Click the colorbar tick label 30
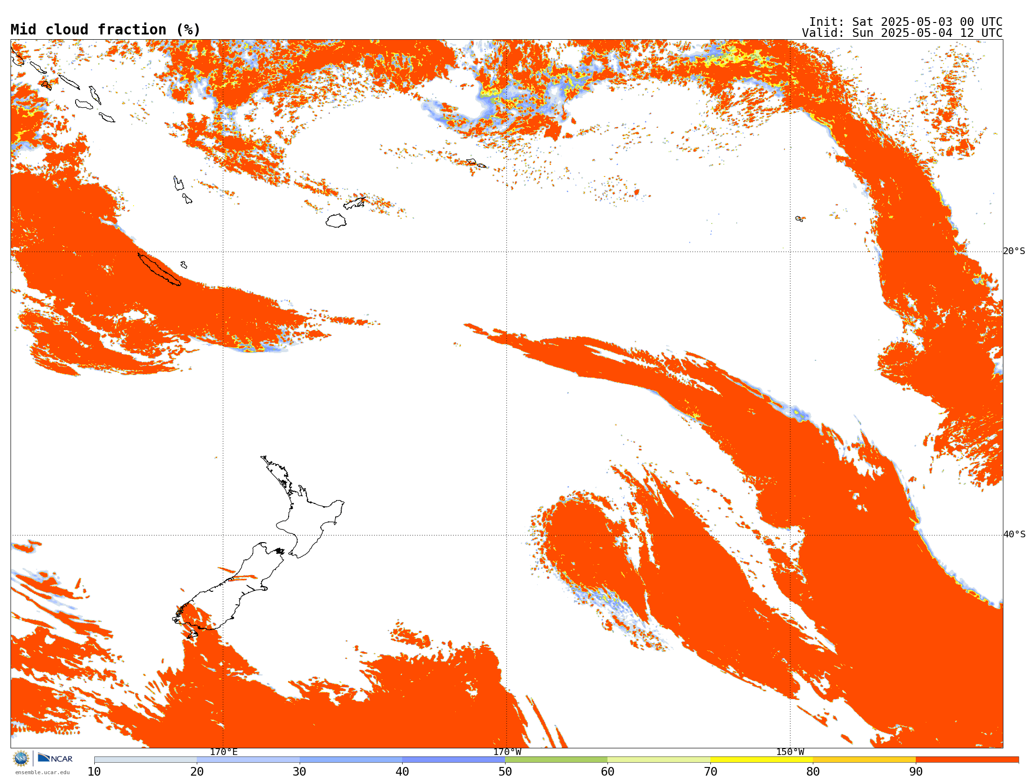Screen dimensions: 1034x778 point(300,771)
